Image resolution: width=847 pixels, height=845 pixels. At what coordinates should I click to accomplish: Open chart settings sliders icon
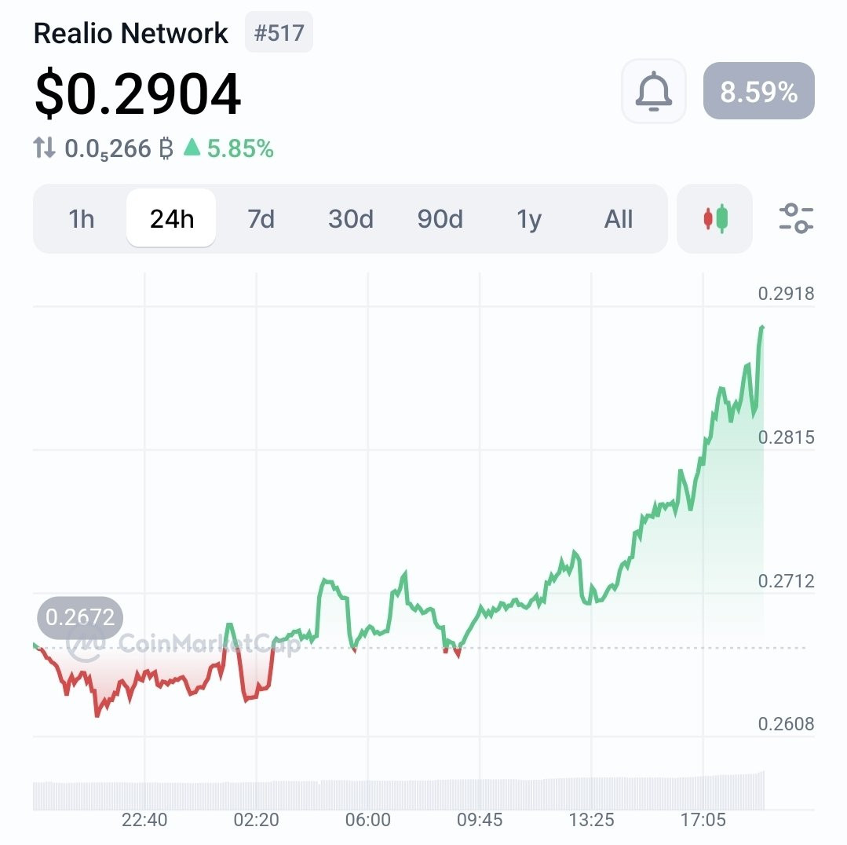(x=796, y=219)
